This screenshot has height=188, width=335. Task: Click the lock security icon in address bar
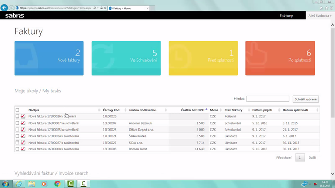(x=101, y=8)
